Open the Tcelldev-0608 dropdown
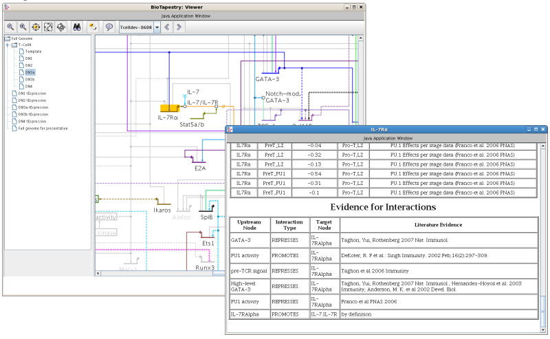The height and width of the screenshot is (339, 550). pos(157,28)
